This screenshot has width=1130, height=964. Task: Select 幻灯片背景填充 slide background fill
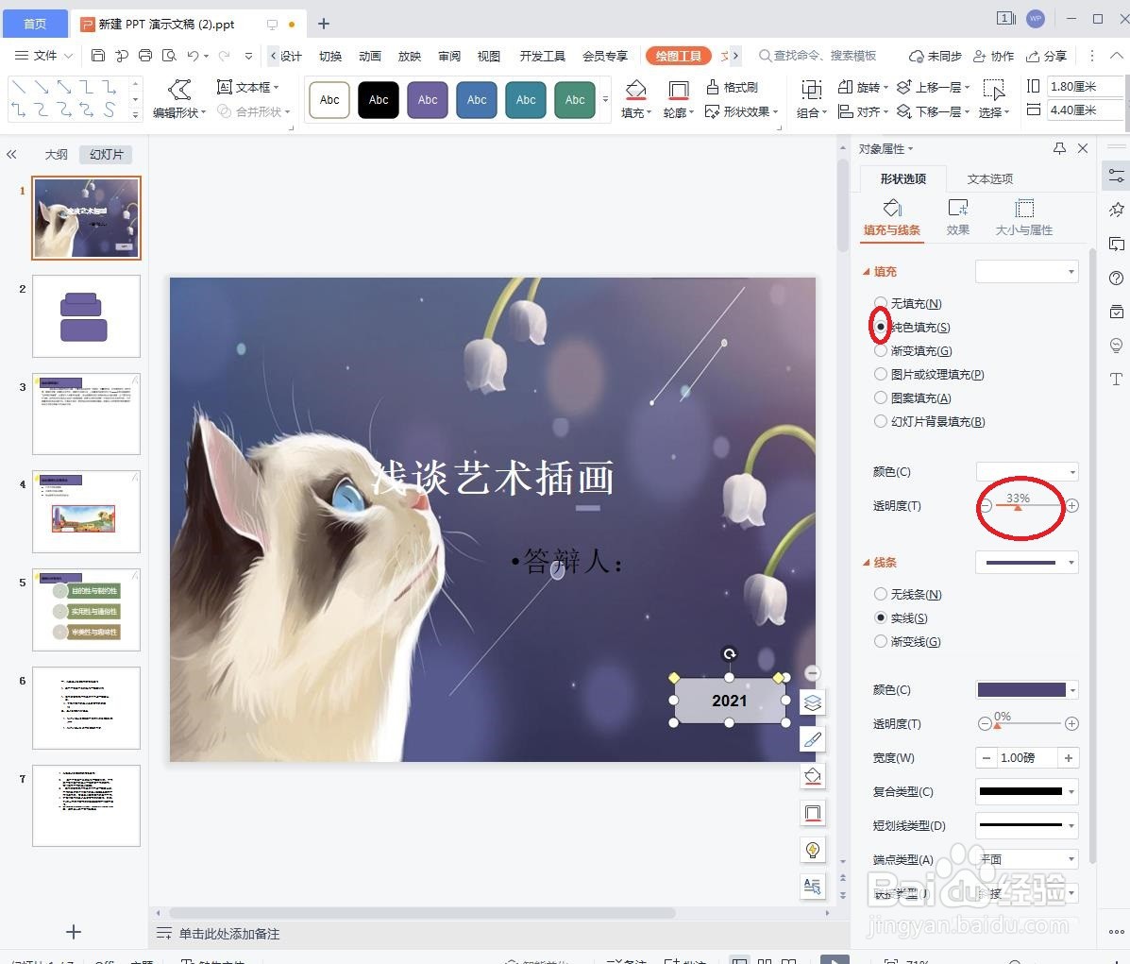(930, 422)
